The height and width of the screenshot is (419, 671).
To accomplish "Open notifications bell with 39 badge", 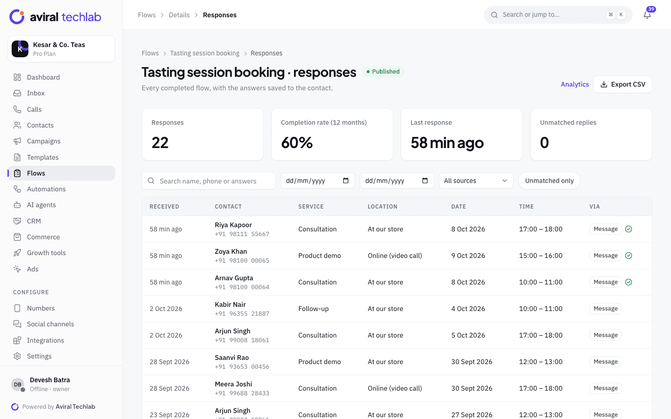I will coord(647,15).
